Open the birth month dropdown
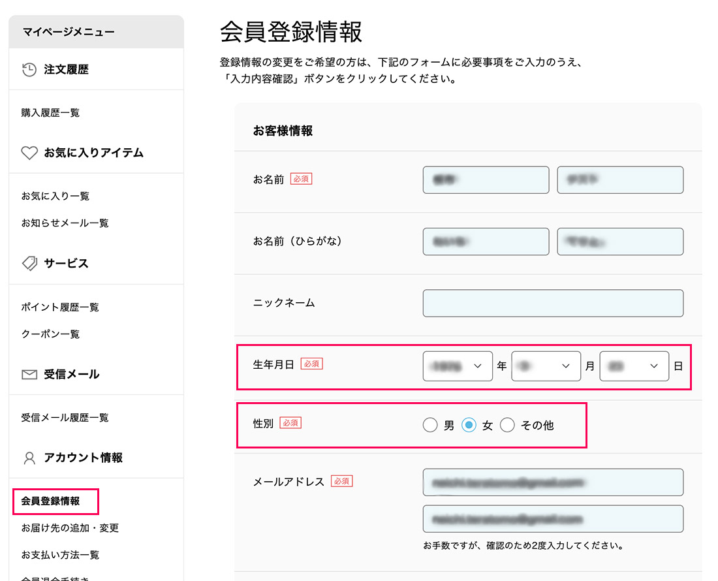 click(546, 366)
